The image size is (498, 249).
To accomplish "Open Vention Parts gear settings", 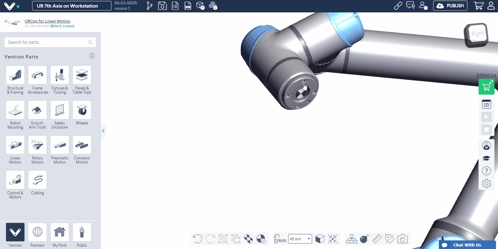I will [x=92, y=56].
